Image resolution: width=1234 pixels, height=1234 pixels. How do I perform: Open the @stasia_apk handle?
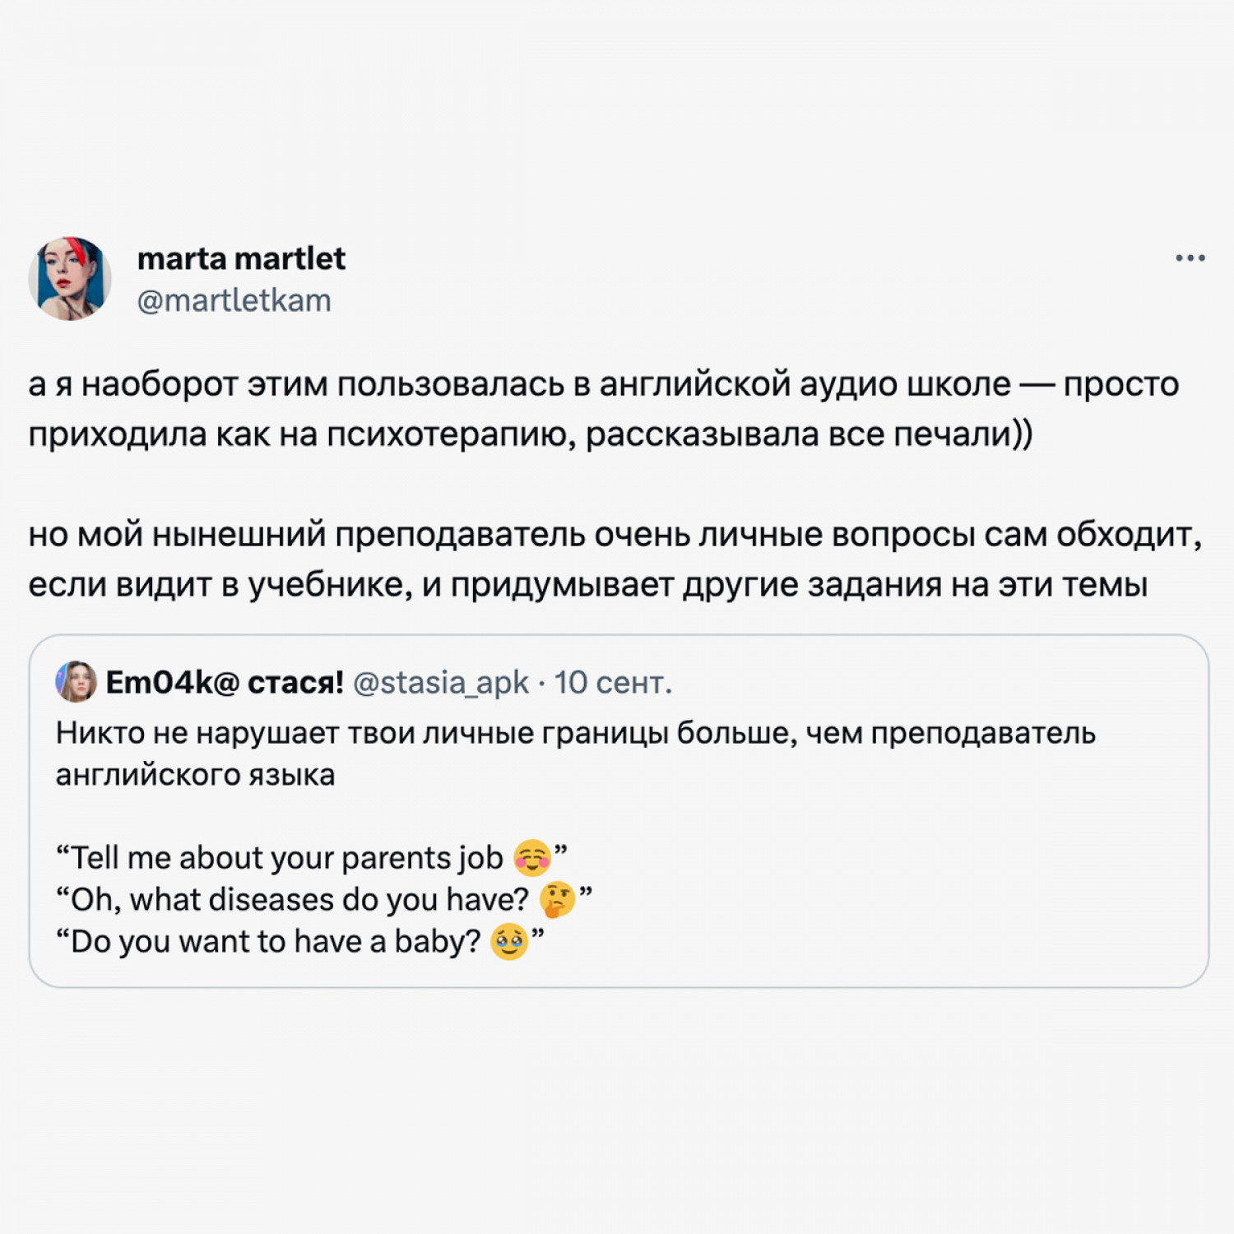tap(440, 683)
